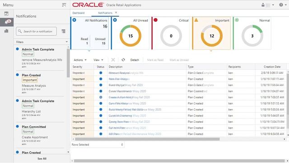The image size is (289, 163).
Task: Click sidebar list scroll up arrow
Action: tap(68, 47)
